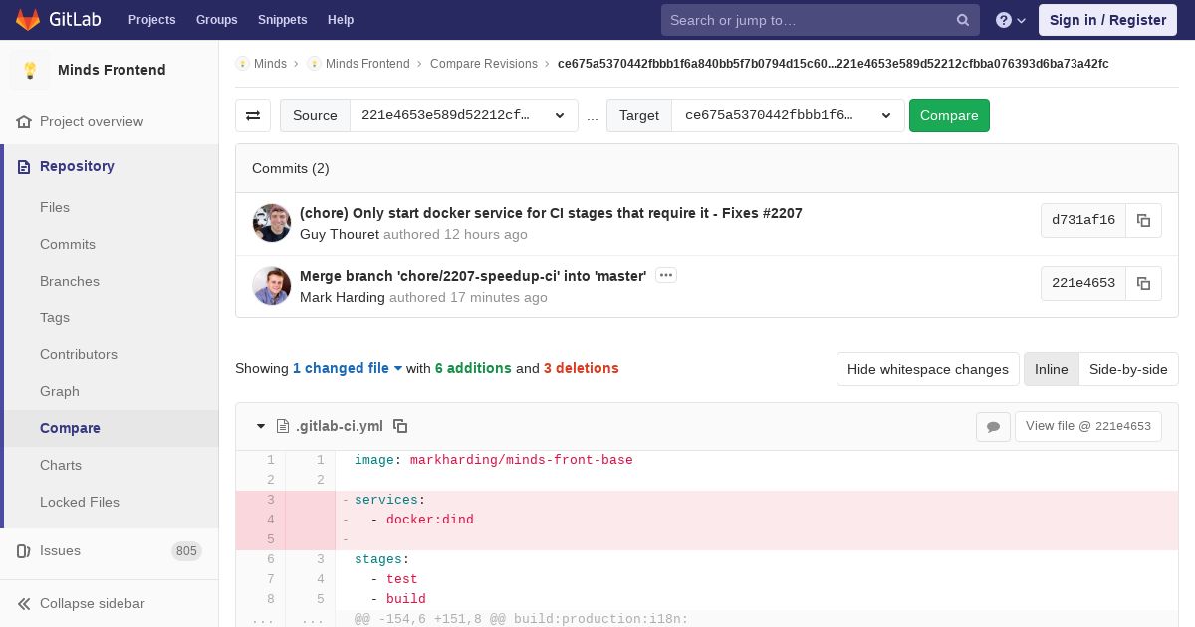Open the Source revision dropdown
The image size is (1195, 627).
[x=463, y=115]
